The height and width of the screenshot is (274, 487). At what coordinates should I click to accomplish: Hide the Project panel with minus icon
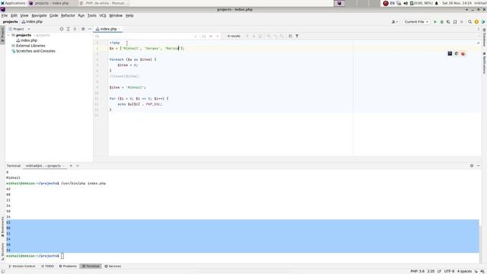(90, 29)
